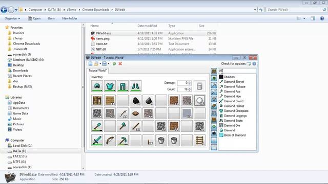Viewport: 328px width, 184px height.
Task: Choose Diamond Axe from the item list
Action: click(232, 91)
